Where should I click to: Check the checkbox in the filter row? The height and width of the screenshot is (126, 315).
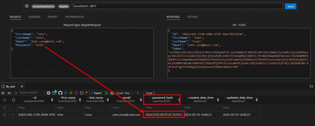point(4,108)
